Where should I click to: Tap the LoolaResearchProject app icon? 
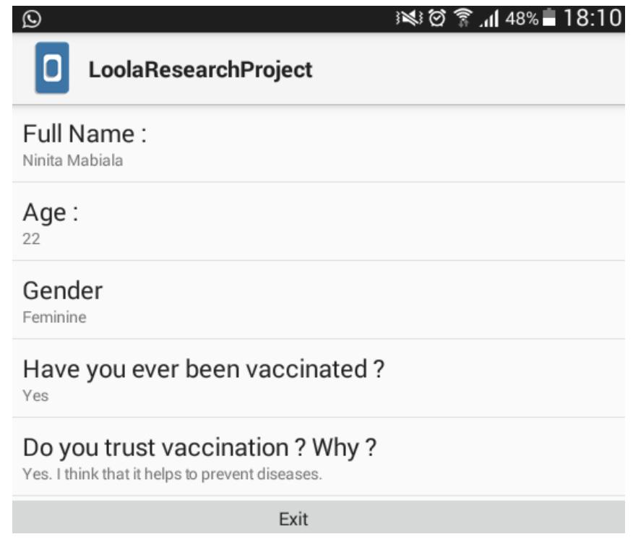pos(52,69)
